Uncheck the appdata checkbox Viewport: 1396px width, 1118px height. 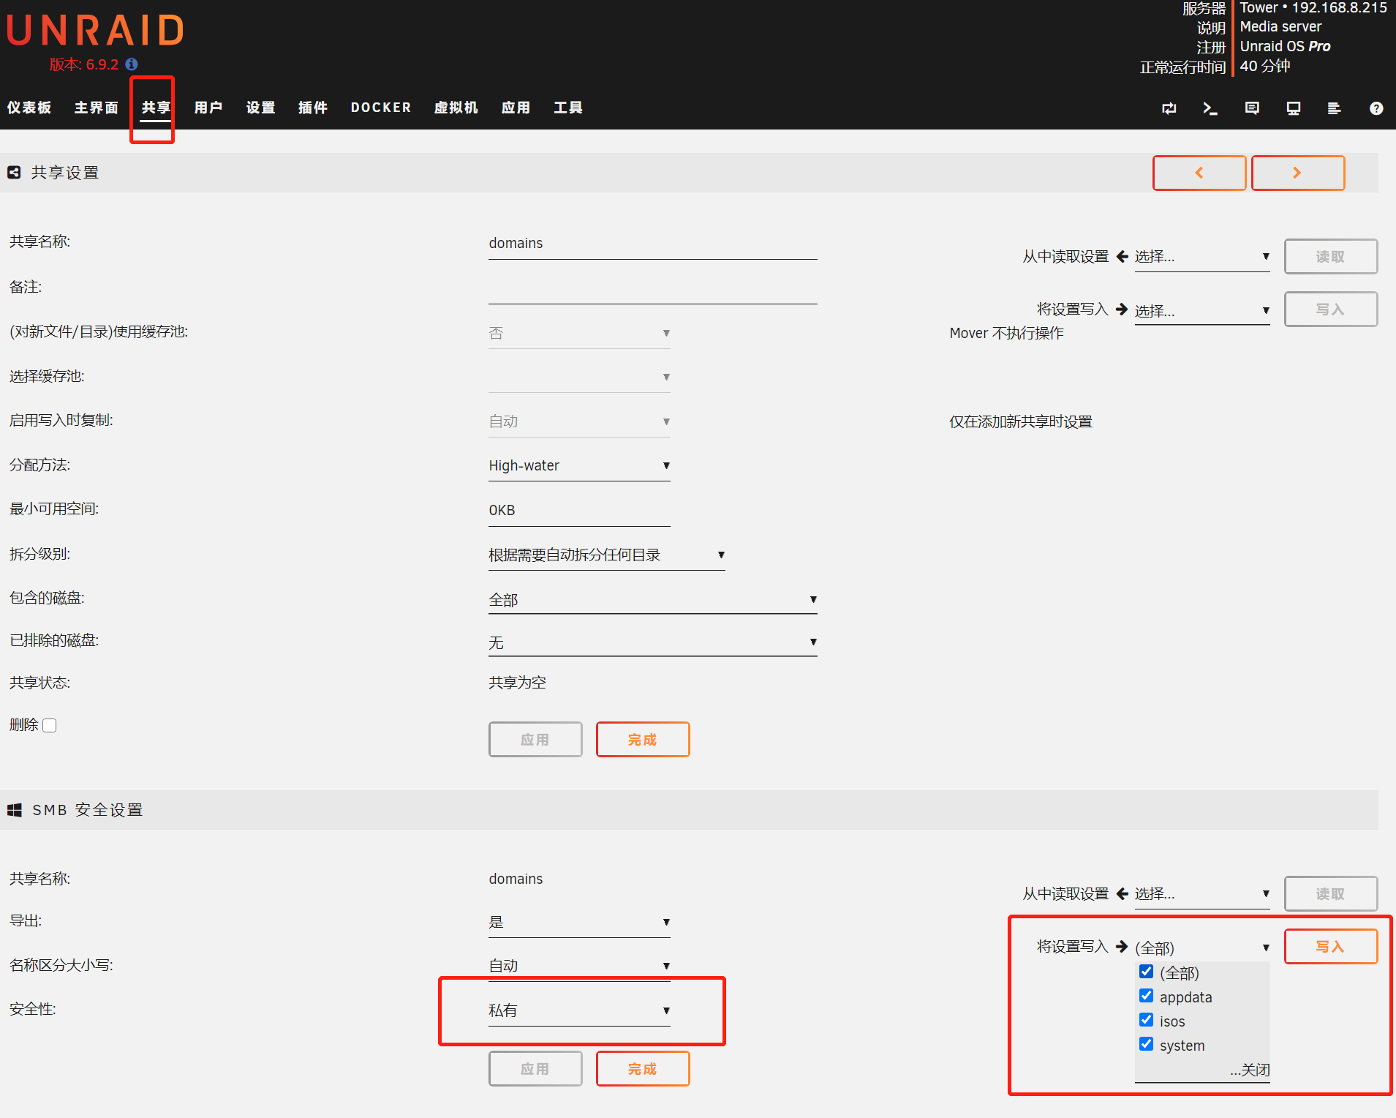[x=1147, y=996]
